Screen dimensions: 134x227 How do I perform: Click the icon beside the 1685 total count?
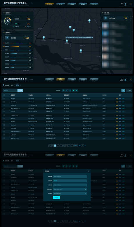coord(7,38)
